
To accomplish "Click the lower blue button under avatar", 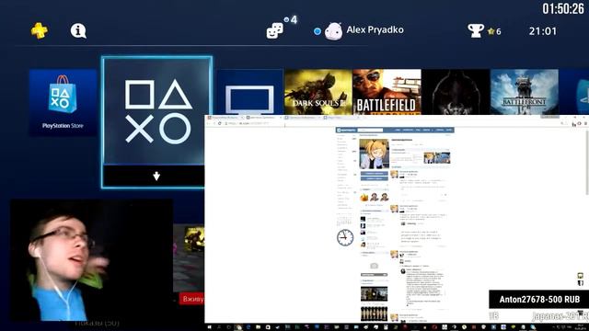I will pyautogui.click(x=375, y=178).
